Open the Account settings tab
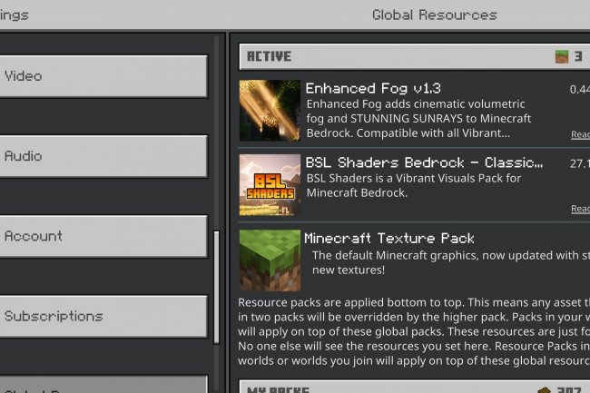The image size is (590, 393). (x=103, y=236)
